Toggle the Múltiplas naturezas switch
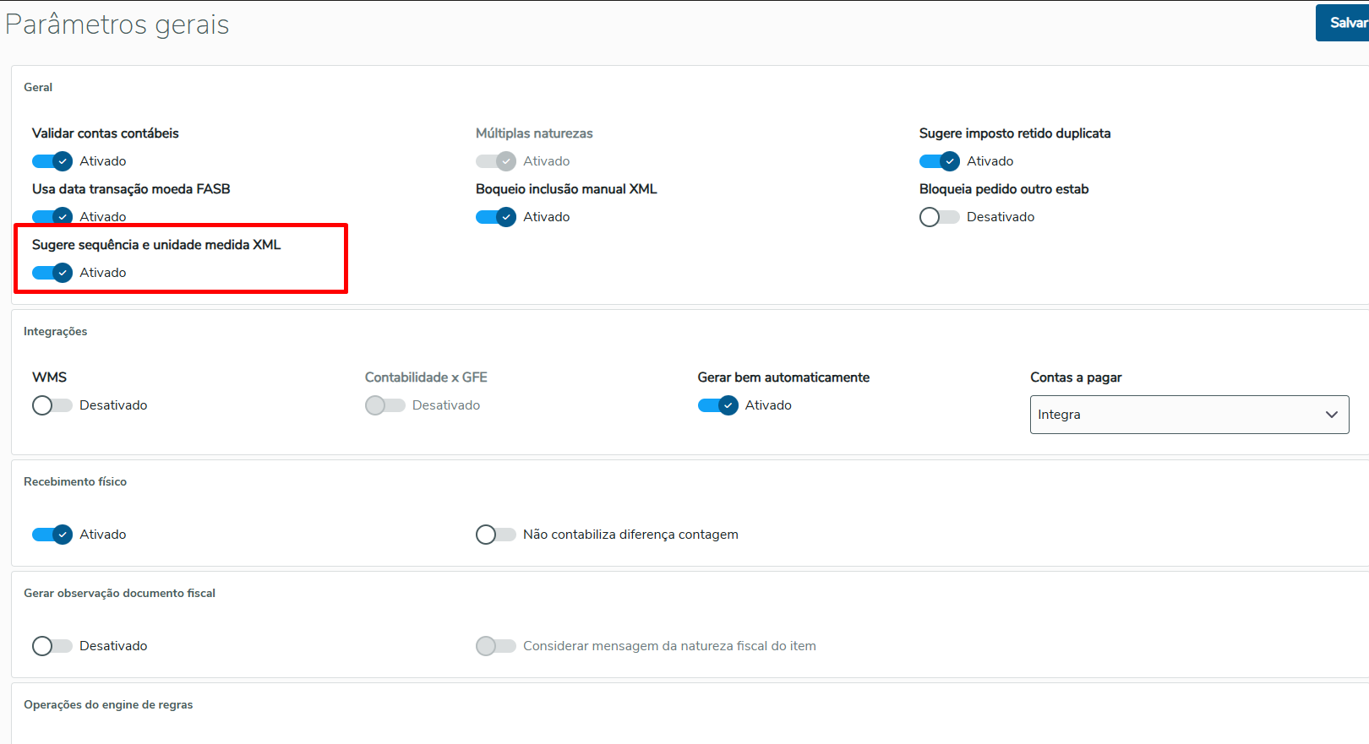Image resolution: width=1369 pixels, height=744 pixels. click(x=496, y=161)
